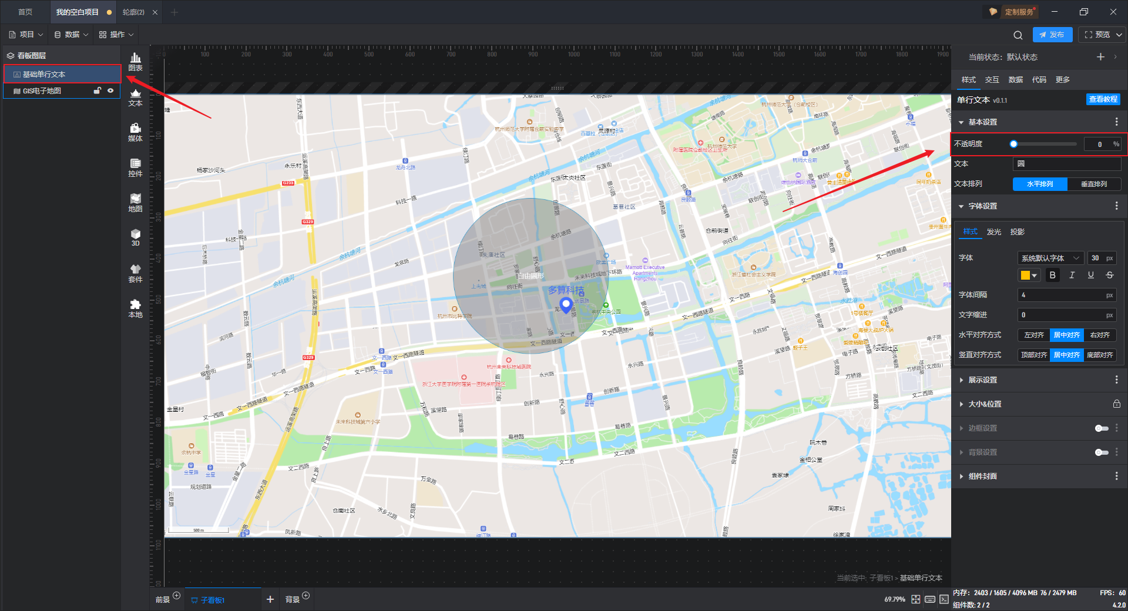Open the 操作 dropdown menu

click(116, 35)
